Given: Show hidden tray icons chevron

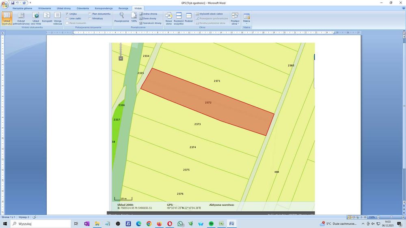Looking at the screenshot, I should (x=363, y=224).
